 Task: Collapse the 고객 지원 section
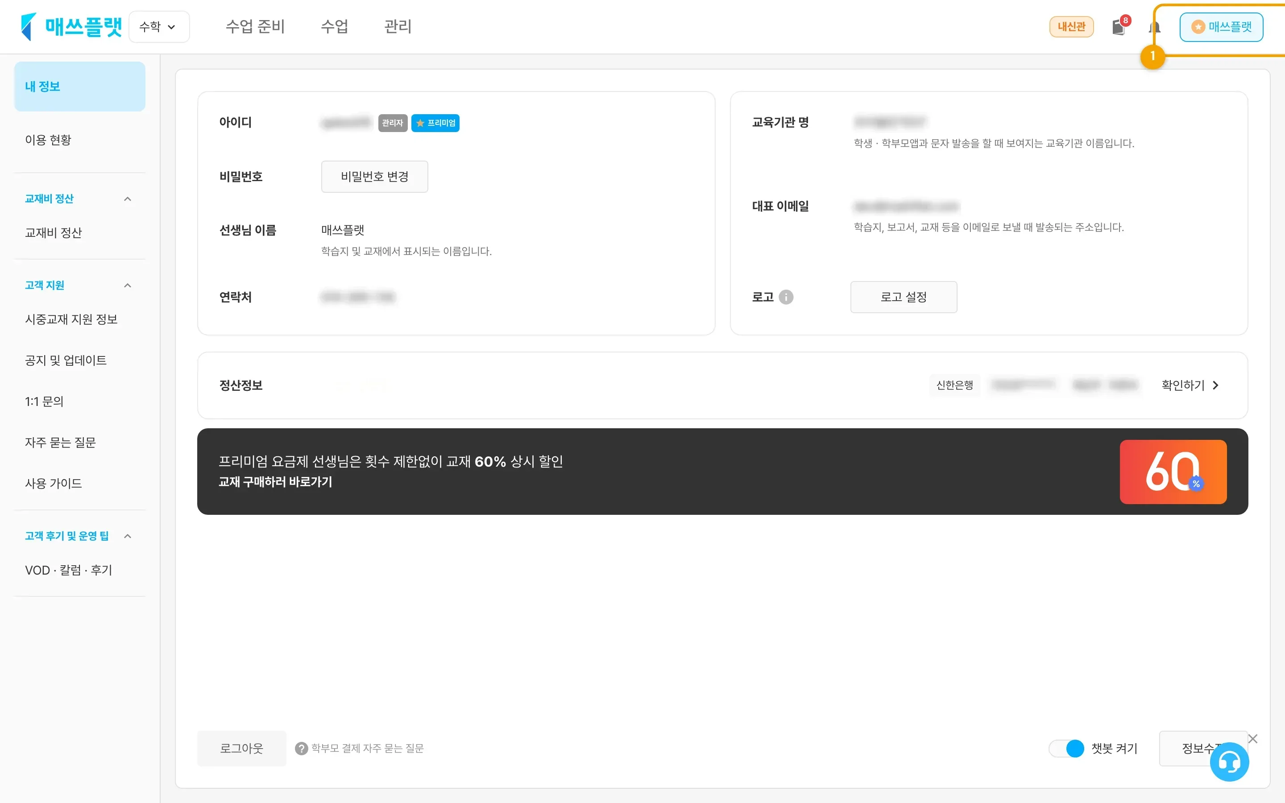click(x=128, y=285)
